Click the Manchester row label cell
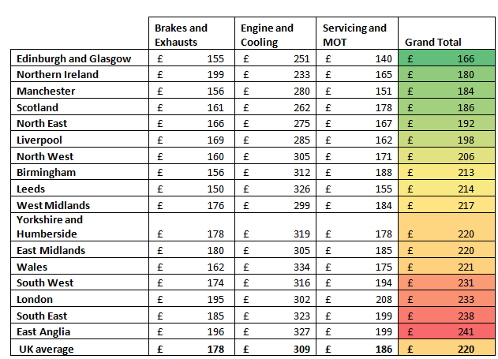 point(81,91)
